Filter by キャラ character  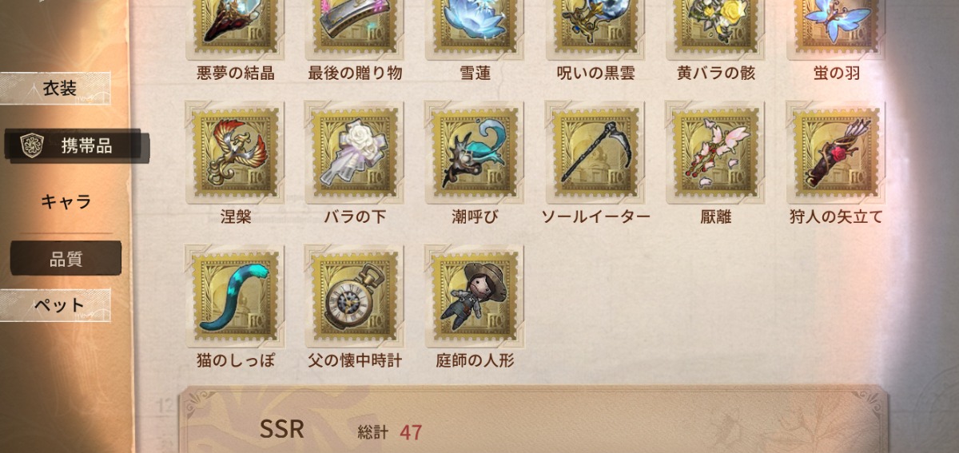coord(66,201)
